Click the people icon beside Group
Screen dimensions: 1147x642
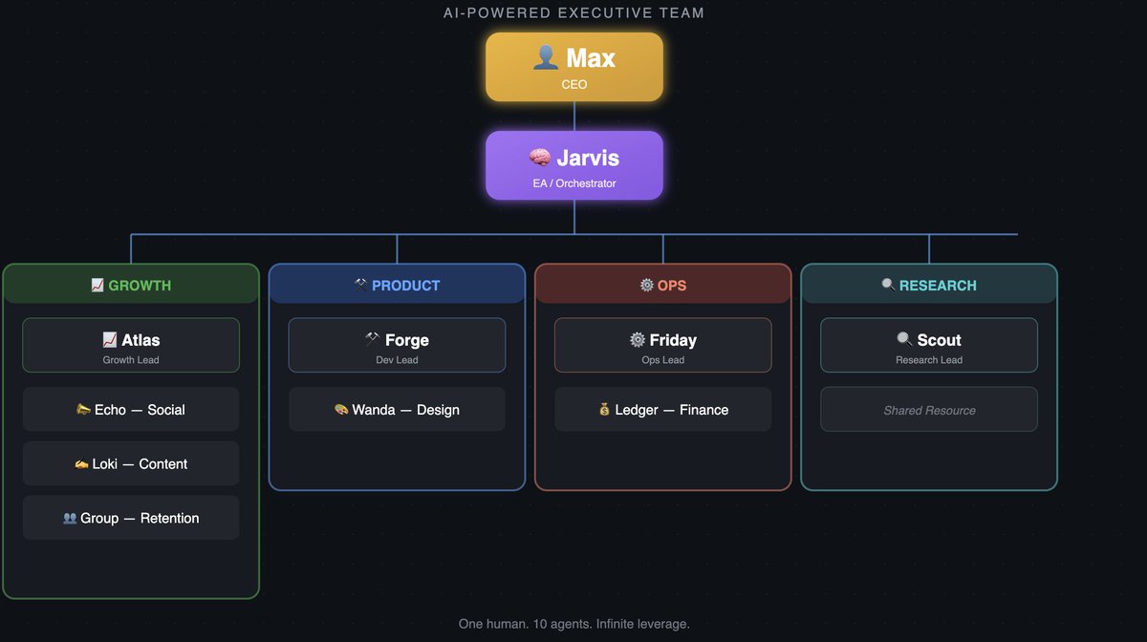[x=70, y=518]
